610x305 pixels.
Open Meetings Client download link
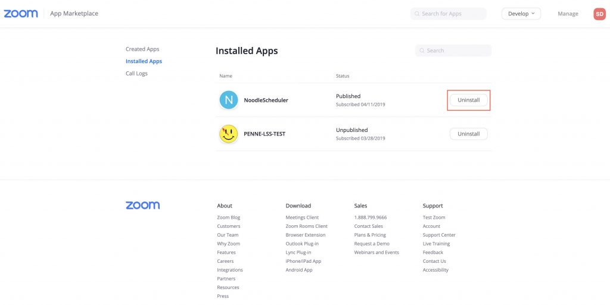coord(302,218)
